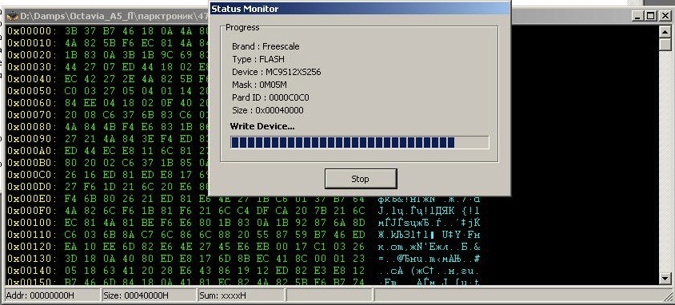
Task: Click the ASCII text in row 0x00100
Action: (429, 223)
